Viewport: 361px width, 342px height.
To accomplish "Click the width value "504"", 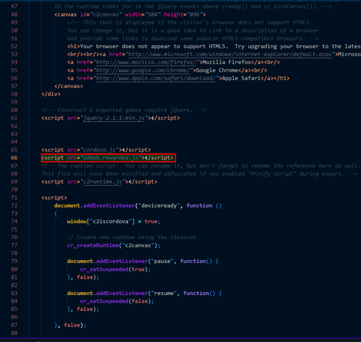I will (154, 14).
